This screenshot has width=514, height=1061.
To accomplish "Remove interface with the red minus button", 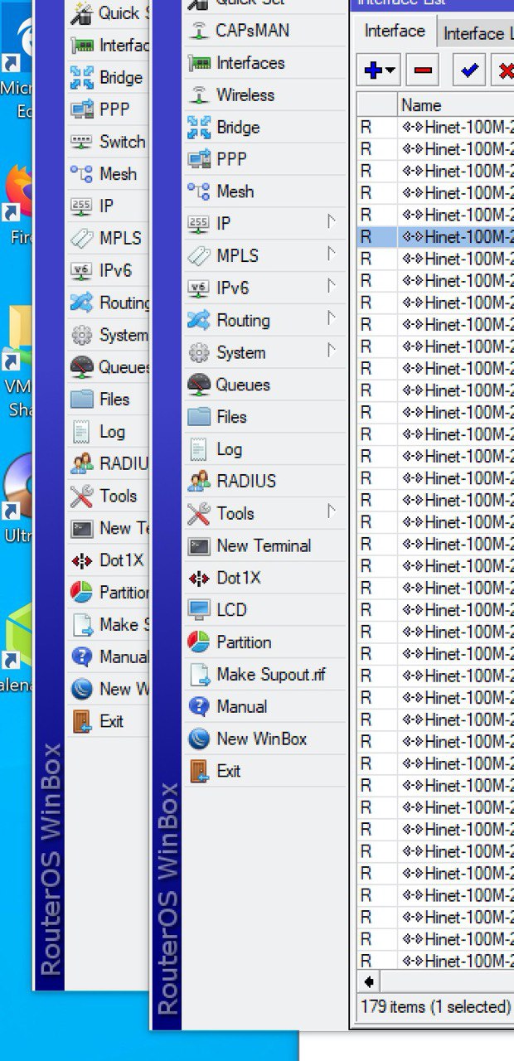I will click(423, 70).
